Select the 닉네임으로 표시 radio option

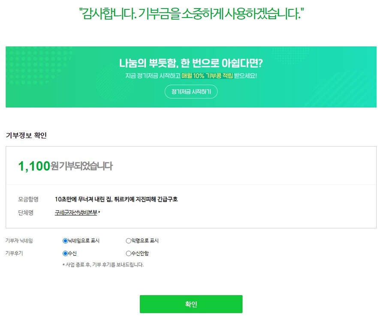tap(66, 241)
